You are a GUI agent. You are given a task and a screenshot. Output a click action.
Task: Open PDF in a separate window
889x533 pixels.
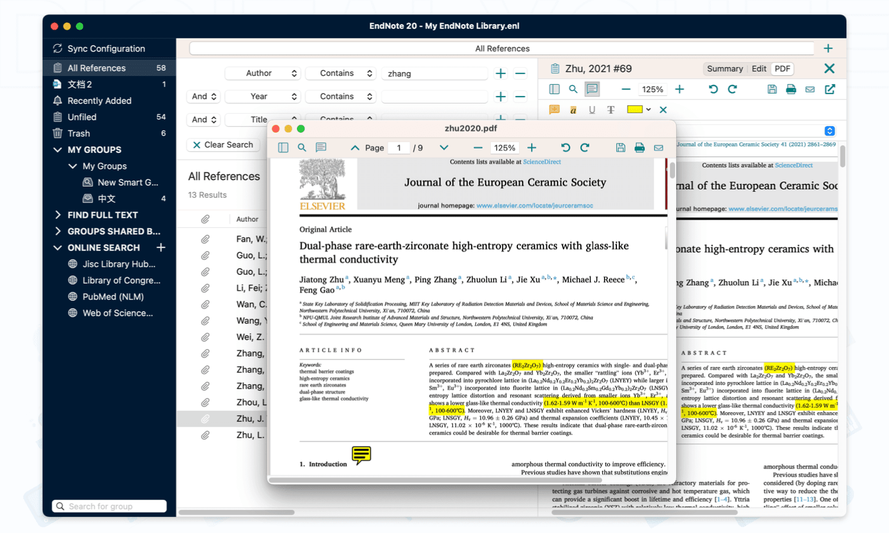point(829,89)
